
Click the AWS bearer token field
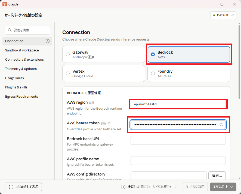pyautogui.click(x=178, y=125)
